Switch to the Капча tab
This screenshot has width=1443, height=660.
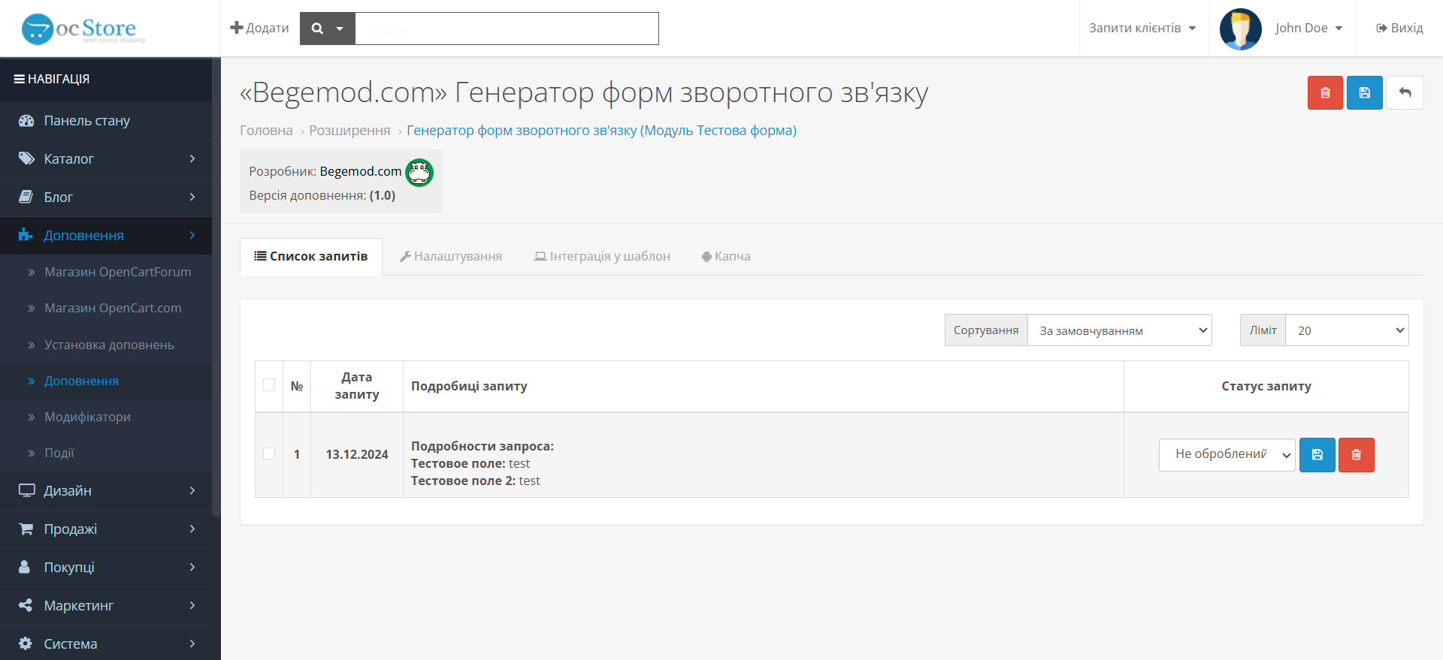726,257
